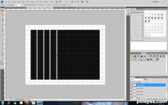Switch to the Navigator tab

[139, 9]
